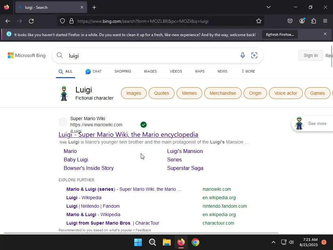Dismiss the Firefox refresh notification bar
Viewport: 333px width, 250px height.
click(x=325, y=34)
